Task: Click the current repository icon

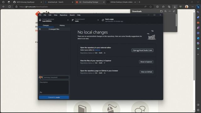Action: 40,20
